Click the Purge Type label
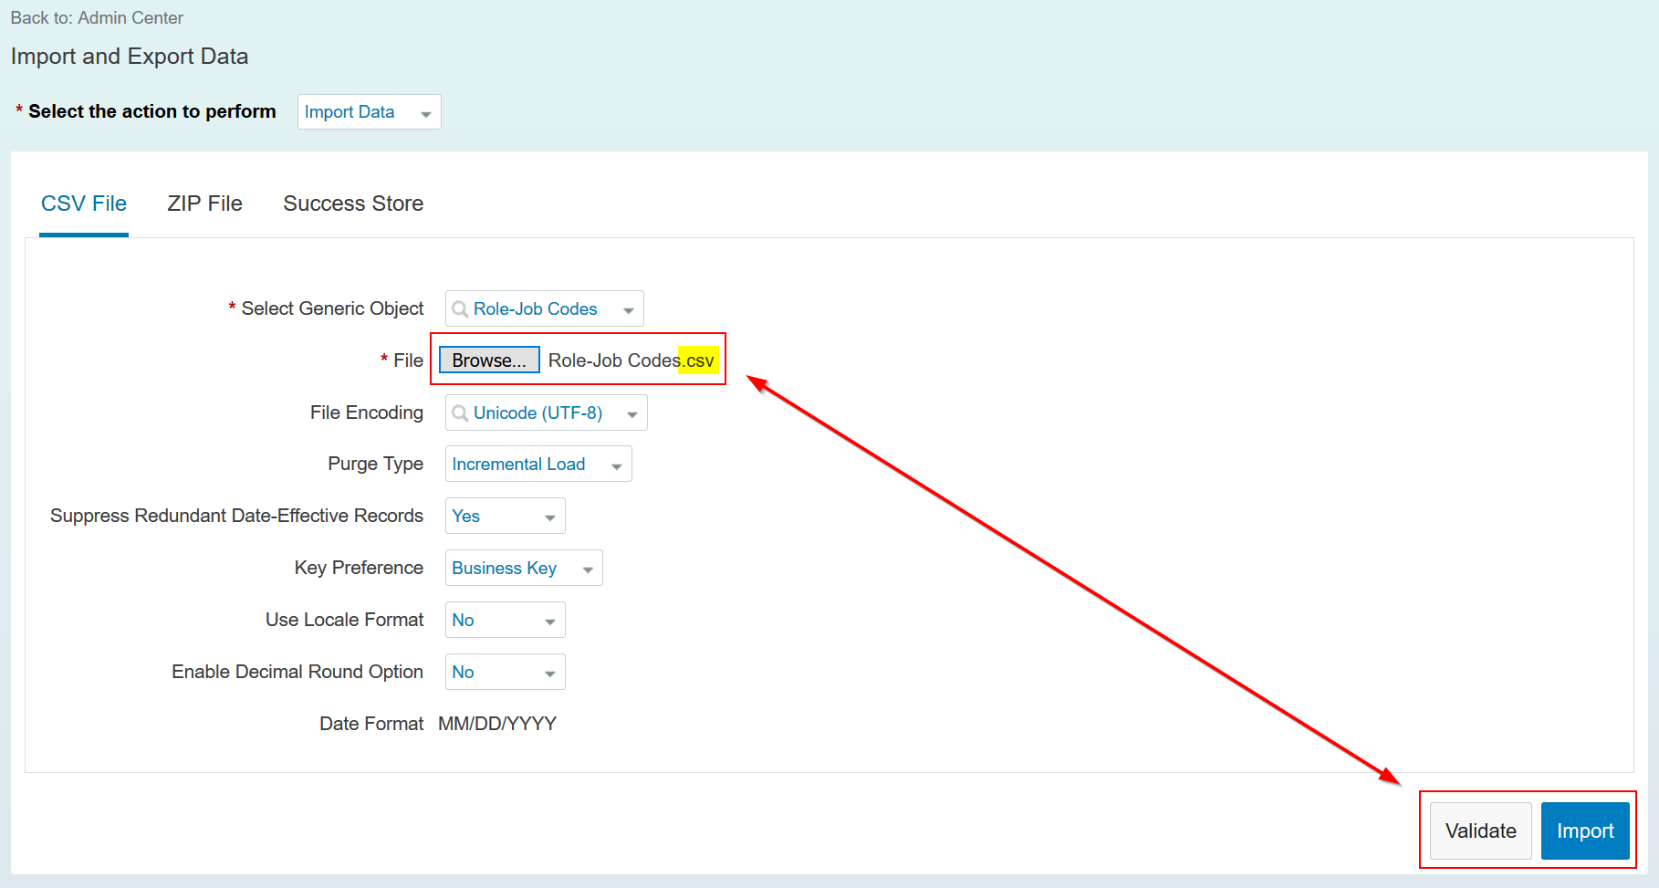Screen dimensions: 1659x888 pos(375,464)
